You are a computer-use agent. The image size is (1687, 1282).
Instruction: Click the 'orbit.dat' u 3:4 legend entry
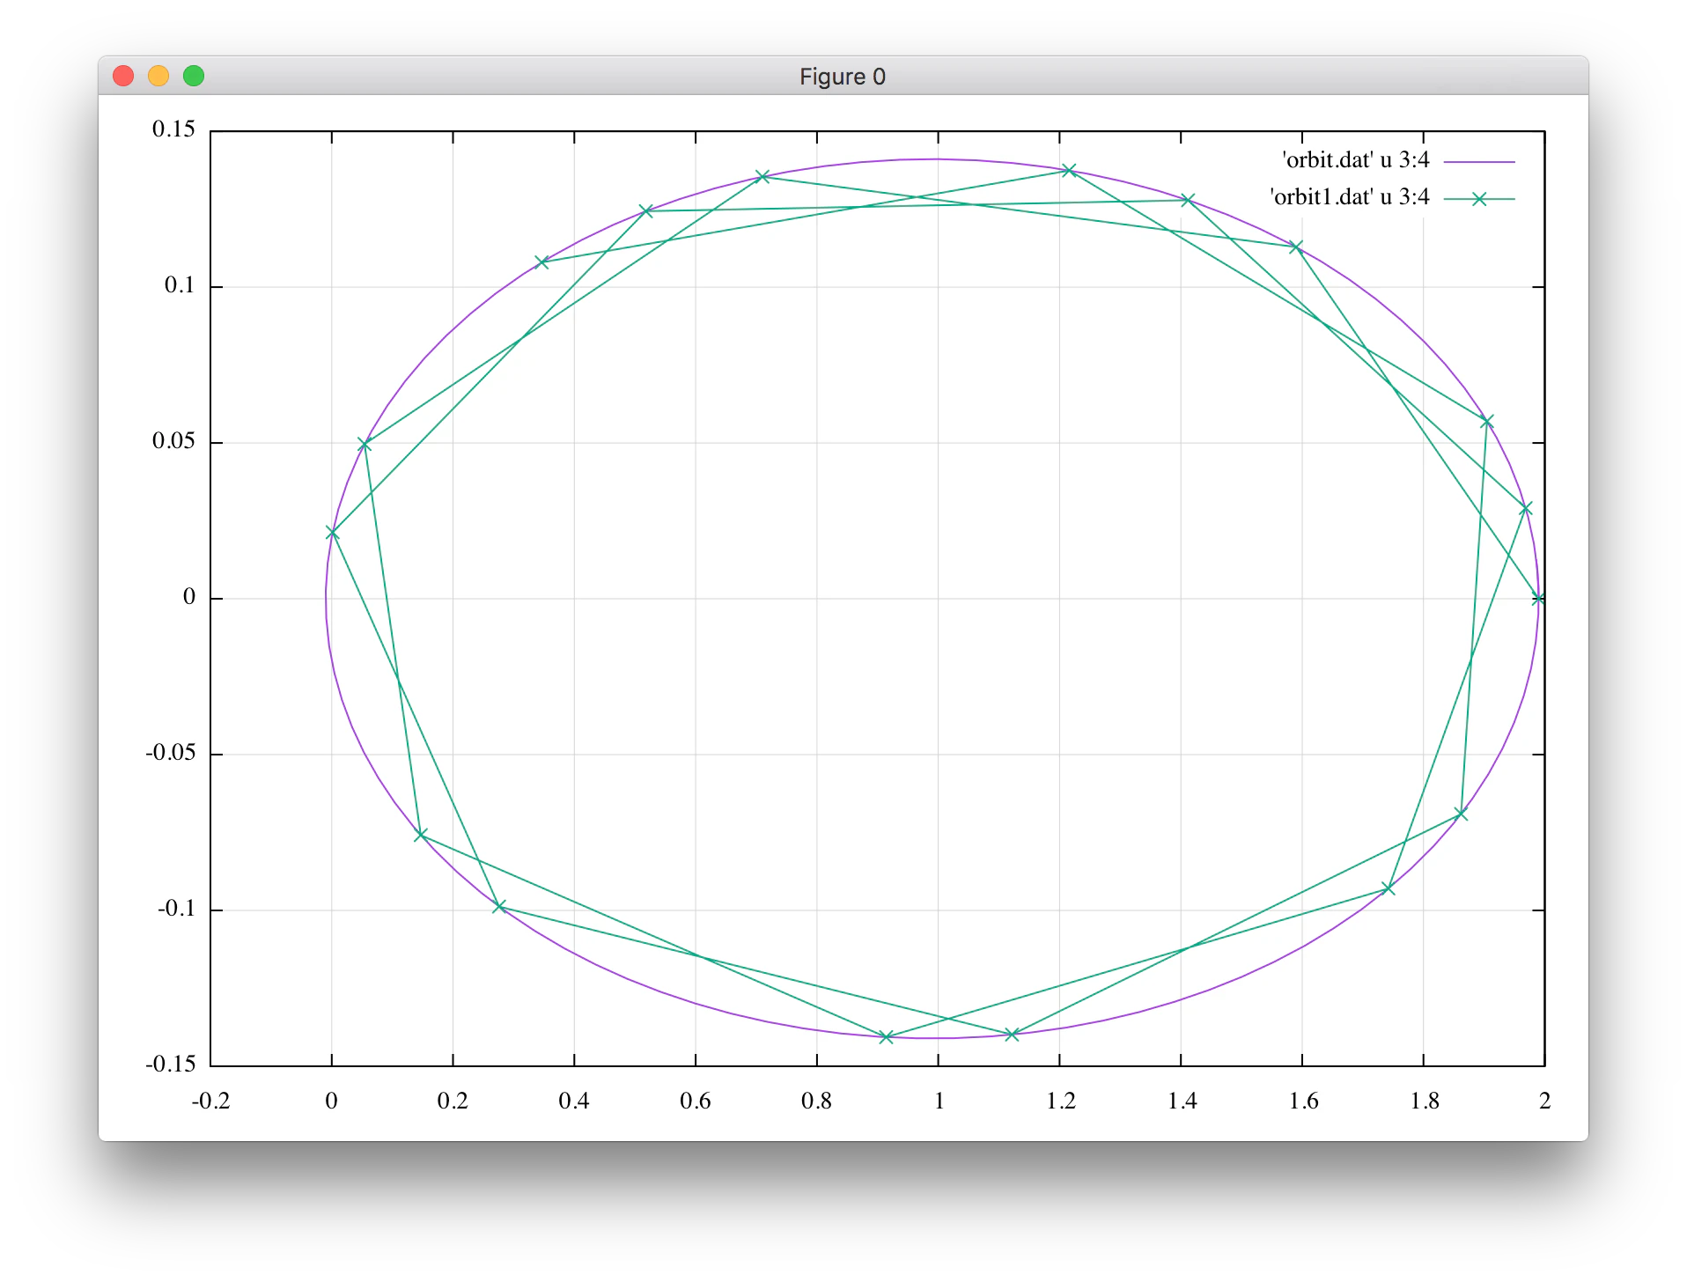[x=1356, y=160]
